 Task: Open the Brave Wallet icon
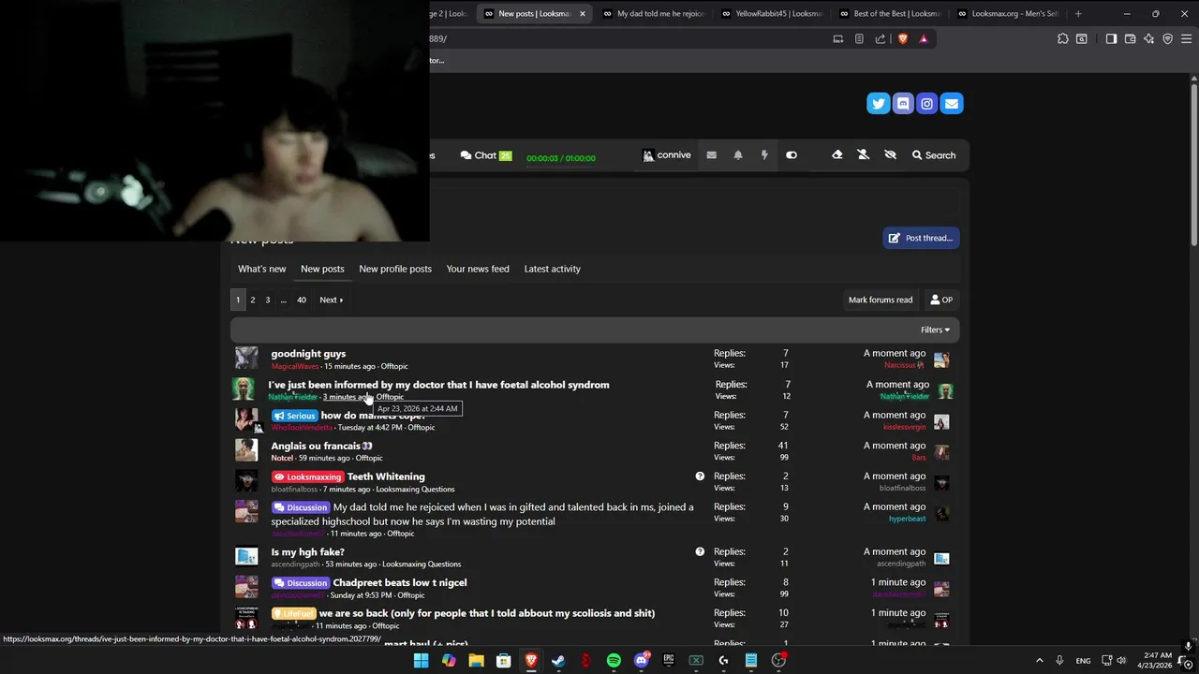tap(1131, 38)
